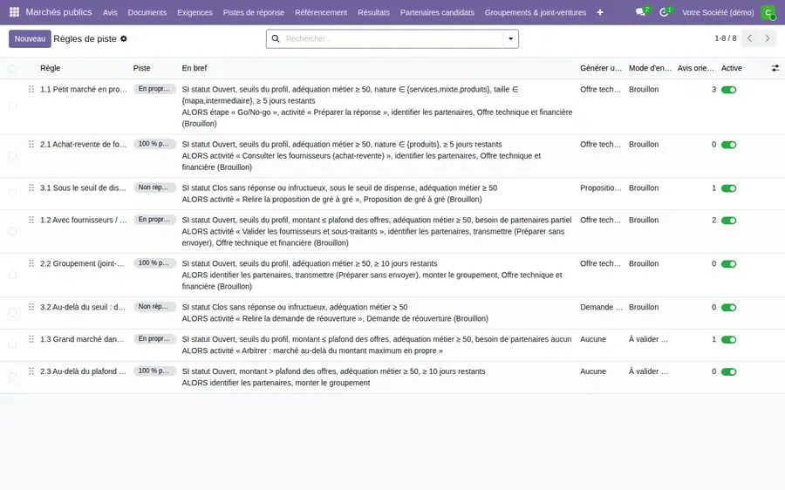Open the Pistes de réponse menu
Viewport: 785px width, 490px height.
pyautogui.click(x=253, y=12)
